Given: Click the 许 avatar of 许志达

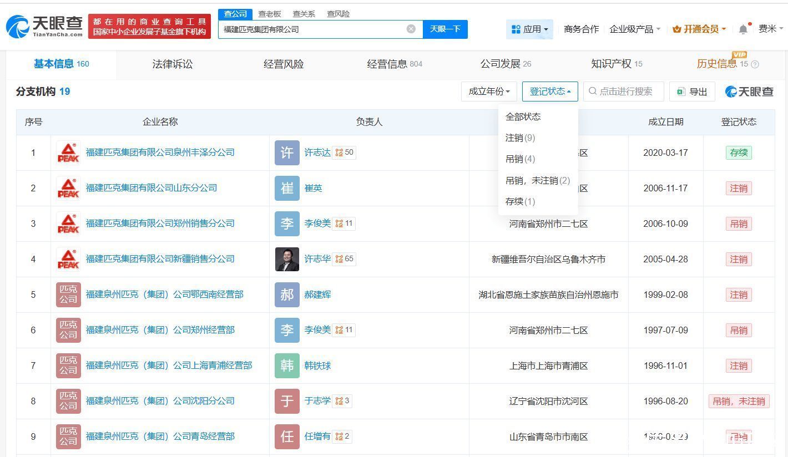Looking at the screenshot, I should [x=287, y=153].
